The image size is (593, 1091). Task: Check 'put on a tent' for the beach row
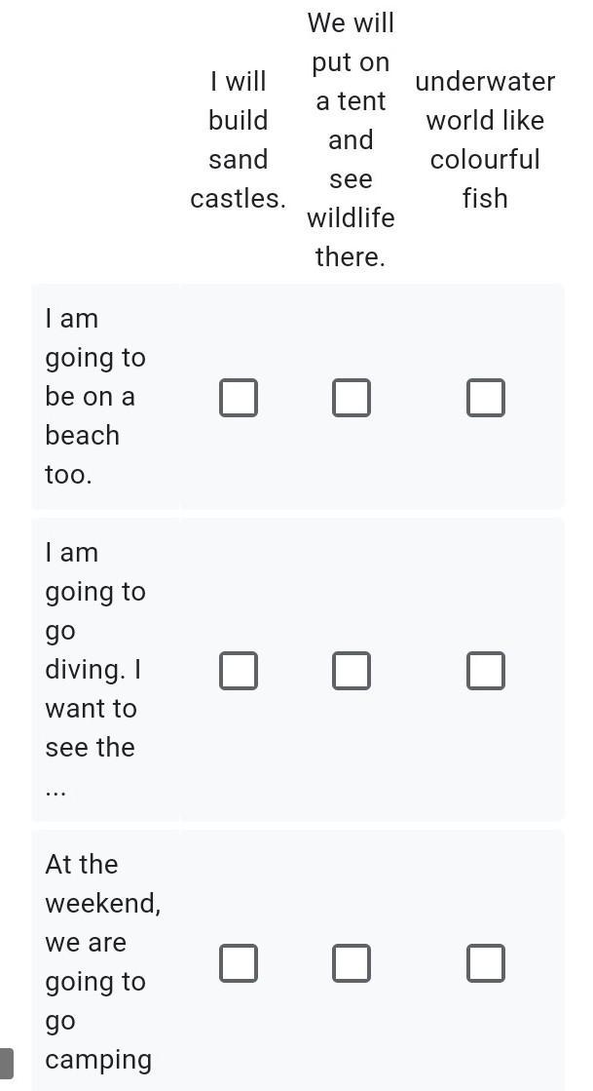click(352, 398)
